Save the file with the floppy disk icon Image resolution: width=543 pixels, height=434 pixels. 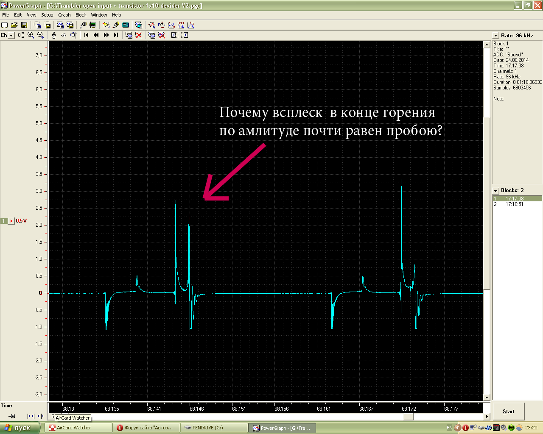(x=24, y=25)
